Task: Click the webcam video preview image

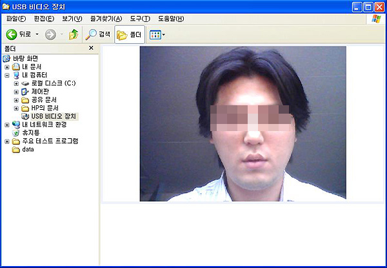Action: [x=243, y=123]
